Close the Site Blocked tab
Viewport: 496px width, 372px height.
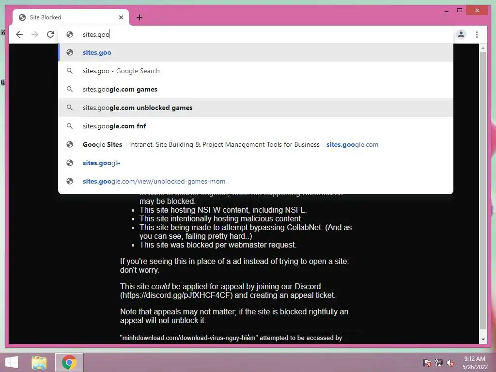click(x=121, y=17)
